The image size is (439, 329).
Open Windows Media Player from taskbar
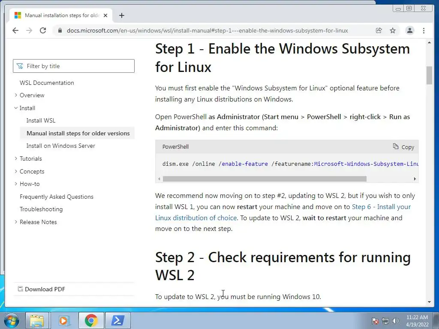coord(63,320)
